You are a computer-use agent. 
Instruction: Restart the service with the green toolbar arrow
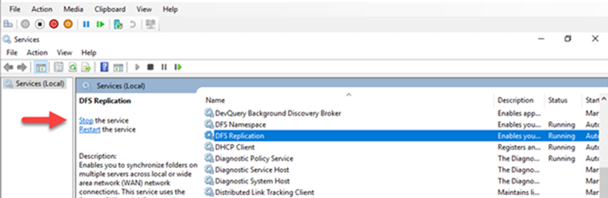178,67
